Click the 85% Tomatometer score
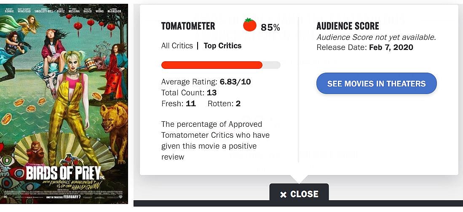Viewport: 463px width, 212px height. [x=270, y=28]
